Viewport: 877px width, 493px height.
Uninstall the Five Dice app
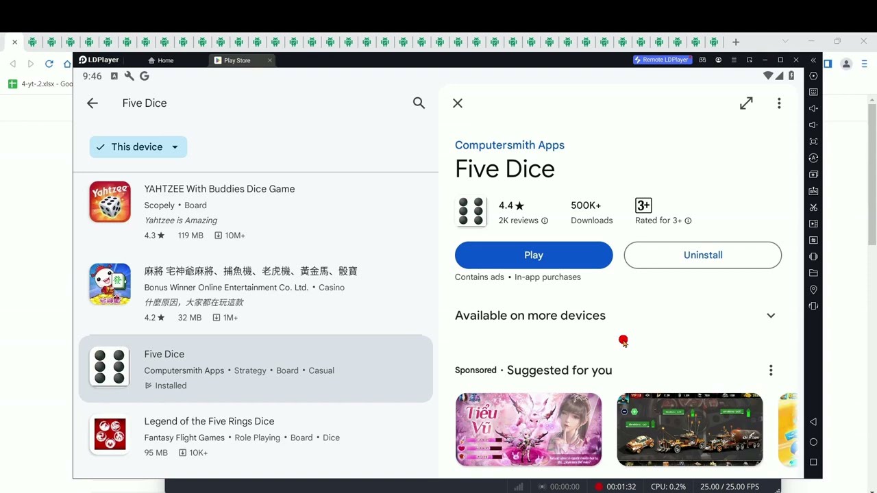702,255
